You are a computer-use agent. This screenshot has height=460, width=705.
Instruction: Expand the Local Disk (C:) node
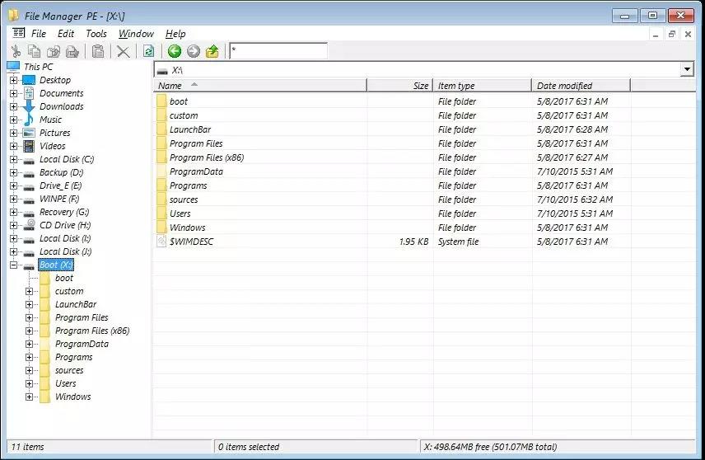tap(13, 159)
